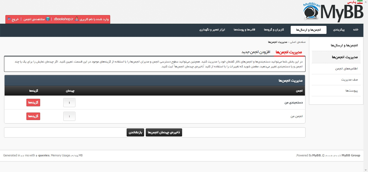Open the مشاهده‌ی انجمن link
This screenshot has width=368, height=172.
[x=34, y=19]
